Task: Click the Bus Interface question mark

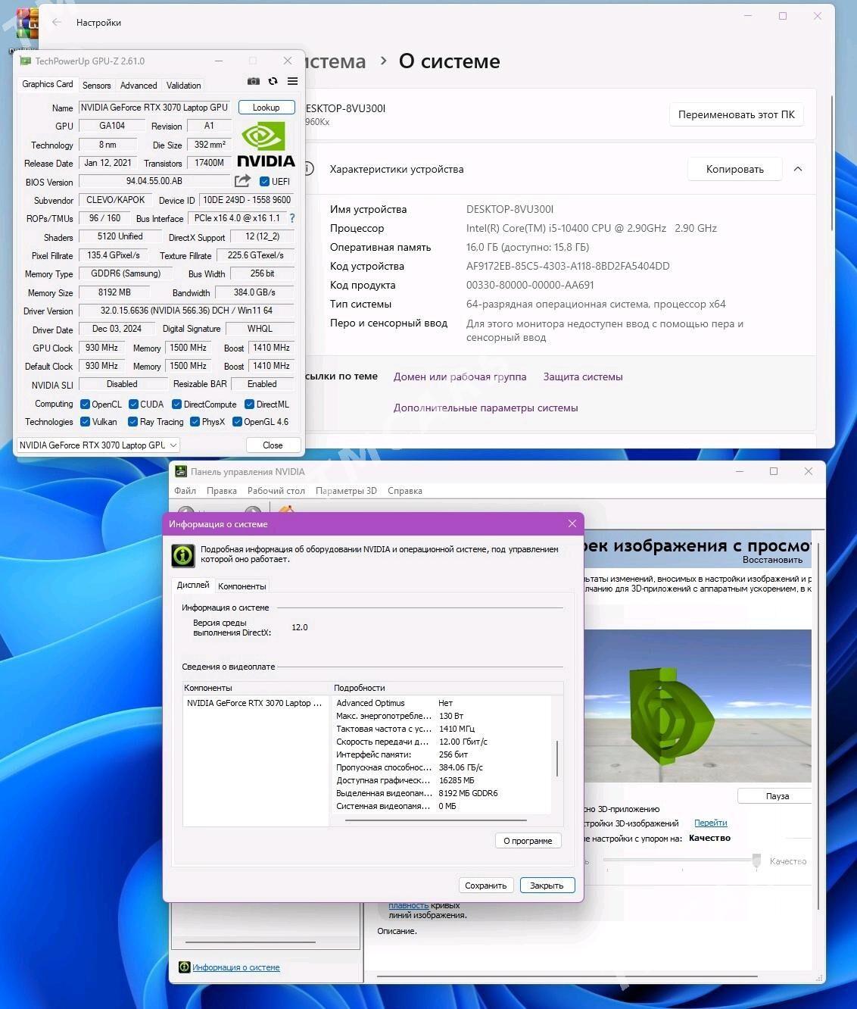Action: [x=292, y=218]
